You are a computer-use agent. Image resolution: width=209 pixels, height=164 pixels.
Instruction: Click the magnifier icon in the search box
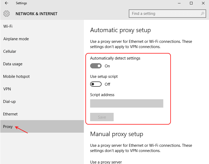(x=202, y=14)
